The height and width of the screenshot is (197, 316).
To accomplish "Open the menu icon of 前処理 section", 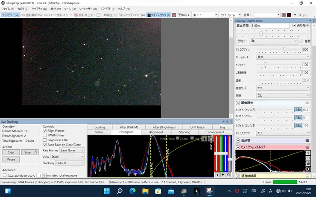I will click(307, 140).
